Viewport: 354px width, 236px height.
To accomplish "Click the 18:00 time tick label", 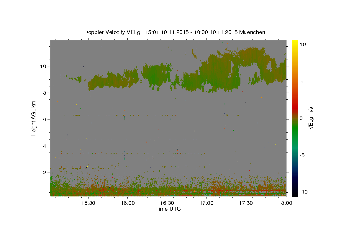I will click(x=285, y=203).
